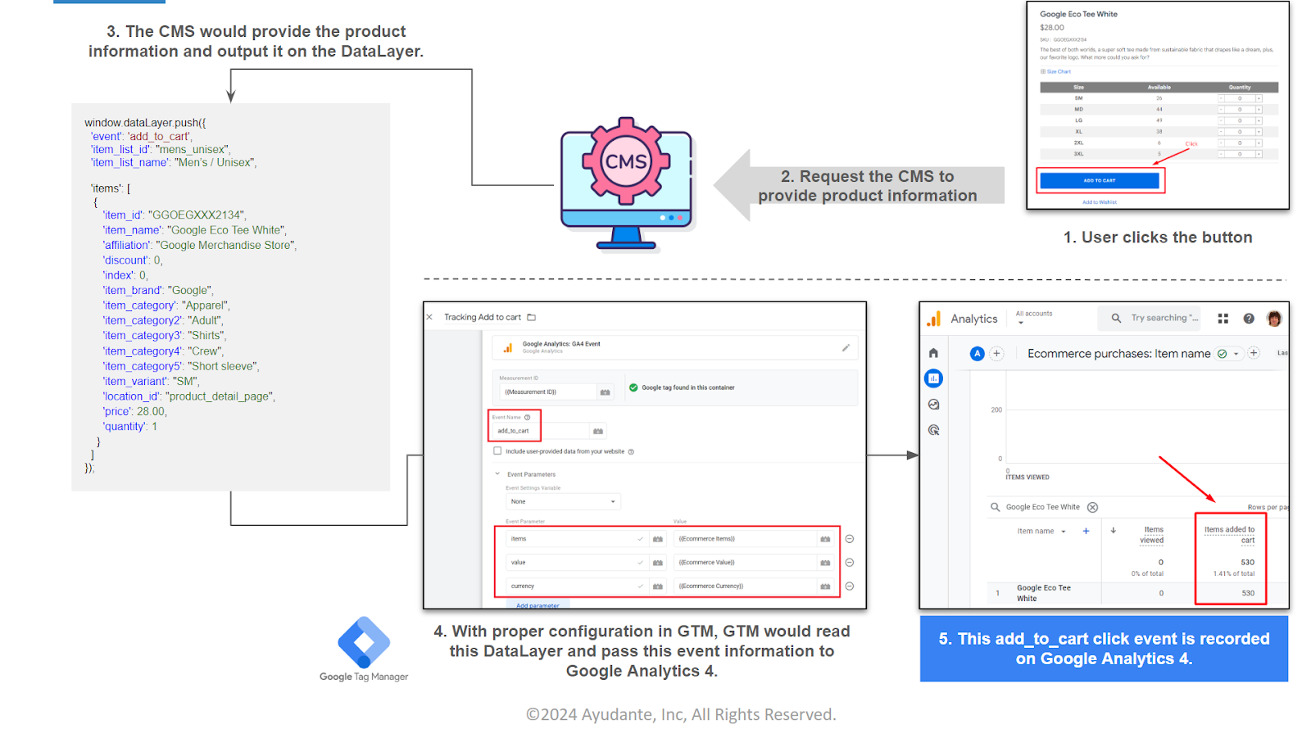Open the Item name dimension dropdown
The image size is (1311, 738).
pos(1041,532)
